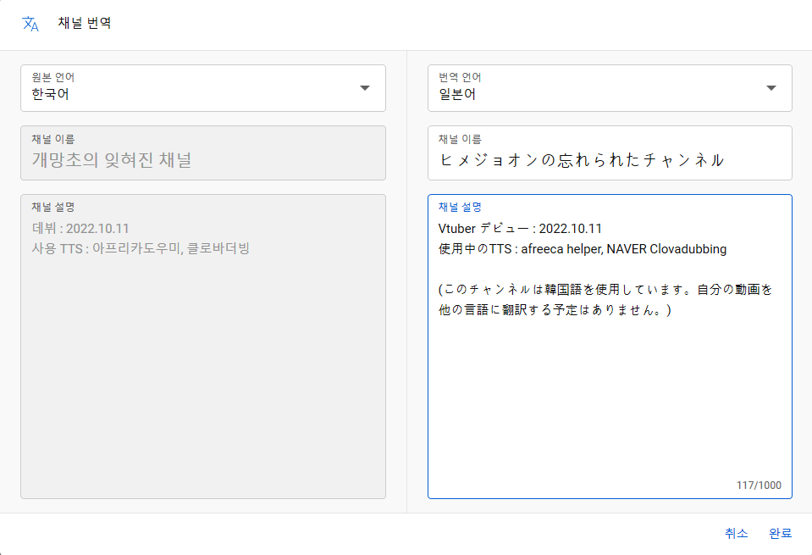Click the 완료 button

[780, 533]
